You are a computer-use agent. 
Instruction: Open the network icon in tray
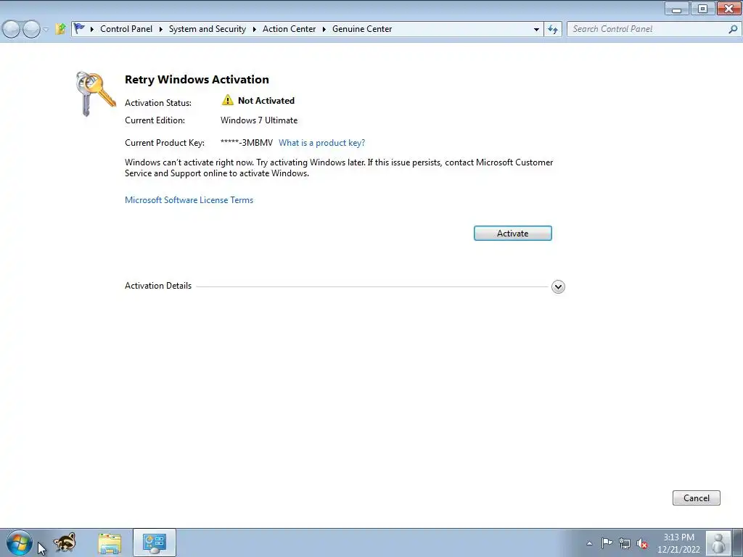tap(625, 543)
